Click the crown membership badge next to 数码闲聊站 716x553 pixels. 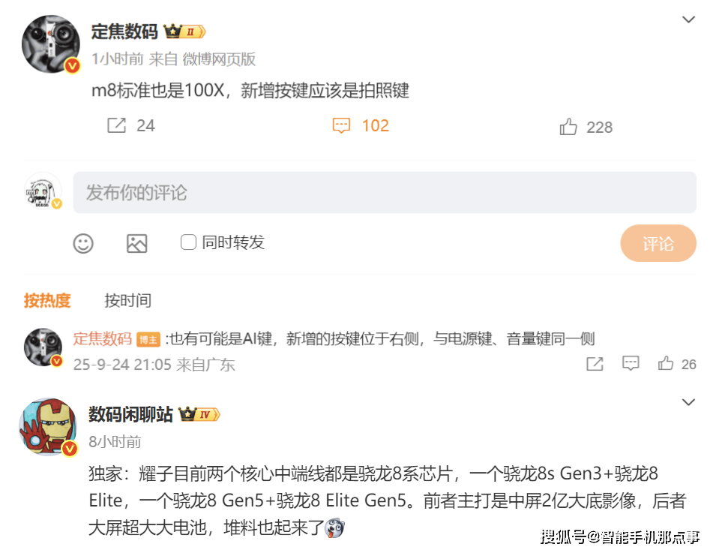click(x=199, y=414)
